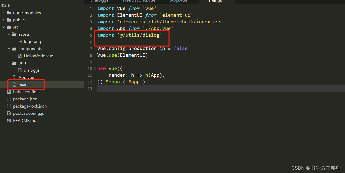The image size is (345, 173).
Task: Expand the public folder
Action: 3,20
